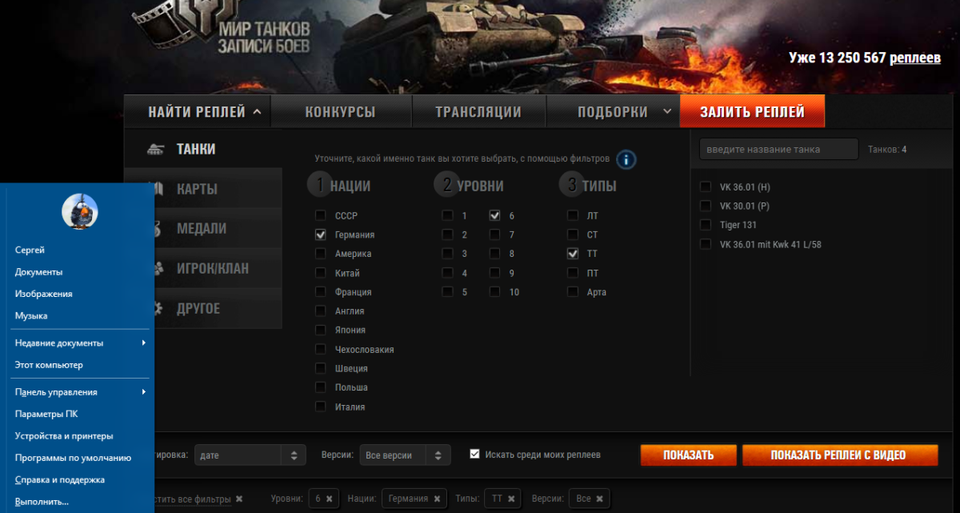The image size is (960, 513).
Task: Click the ПОКАЗАТЬ button
Action: pyautogui.click(x=688, y=455)
